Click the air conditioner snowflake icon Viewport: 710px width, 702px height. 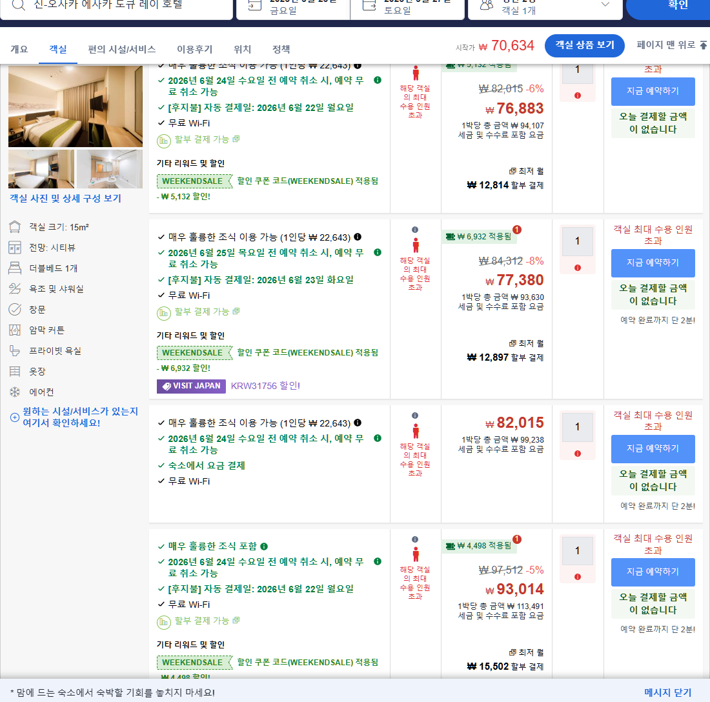(x=15, y=392)
